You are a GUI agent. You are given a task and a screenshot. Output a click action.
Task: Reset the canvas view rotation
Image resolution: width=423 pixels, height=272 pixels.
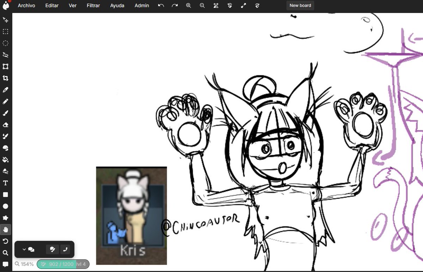click(x=230, y=6)
